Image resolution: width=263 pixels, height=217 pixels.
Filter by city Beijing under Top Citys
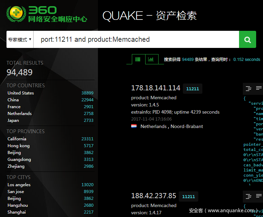[14, 199]
